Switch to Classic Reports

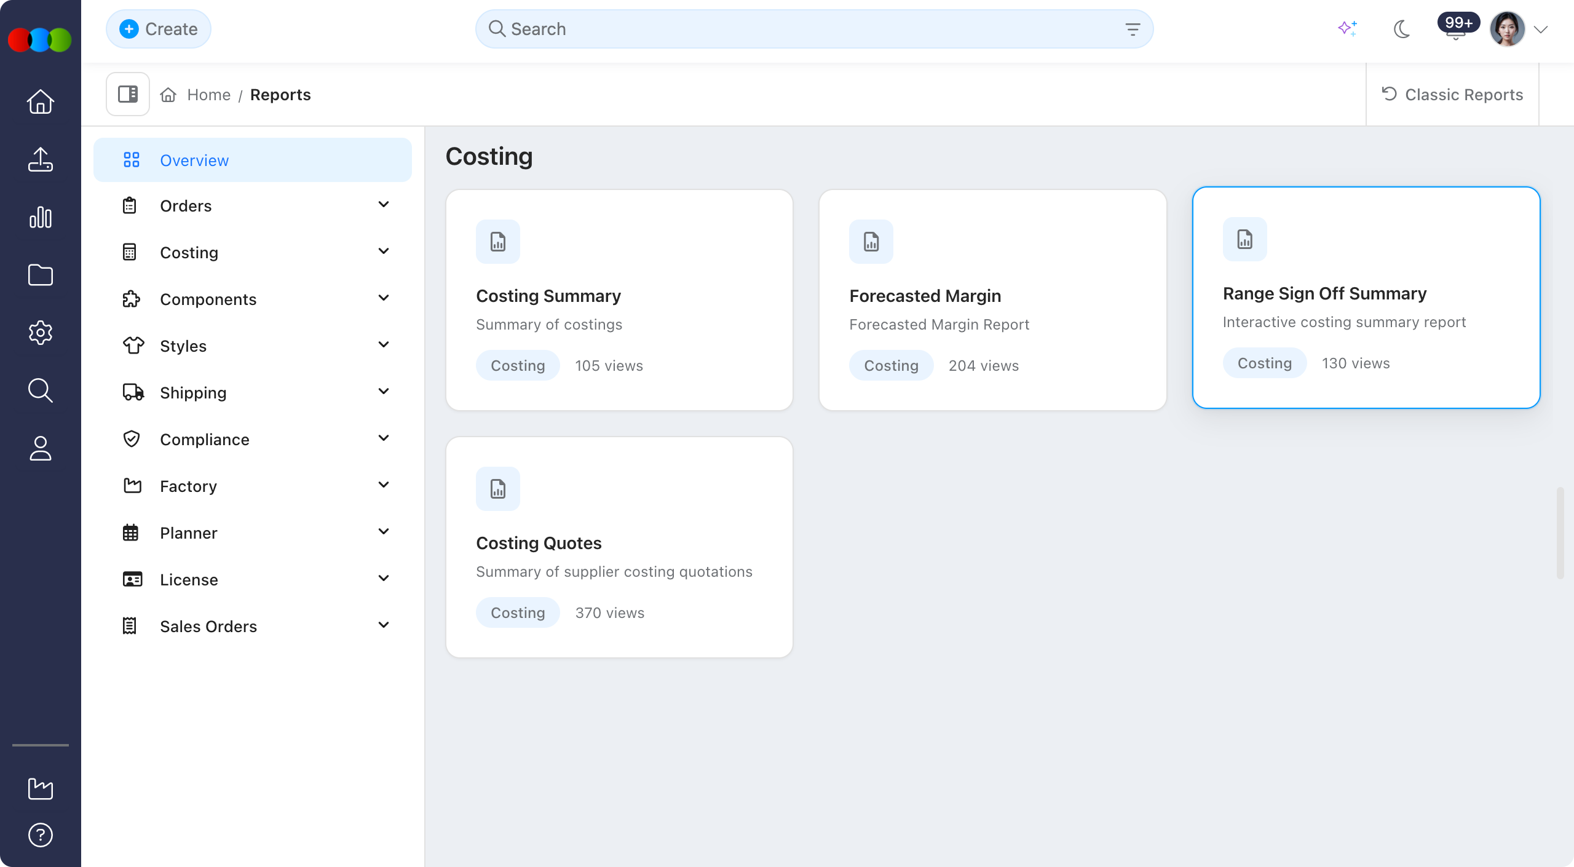1452,95
